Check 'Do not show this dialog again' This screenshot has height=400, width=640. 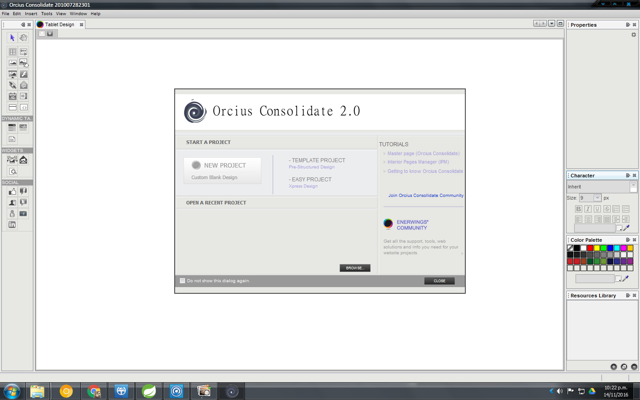point(182,281)
